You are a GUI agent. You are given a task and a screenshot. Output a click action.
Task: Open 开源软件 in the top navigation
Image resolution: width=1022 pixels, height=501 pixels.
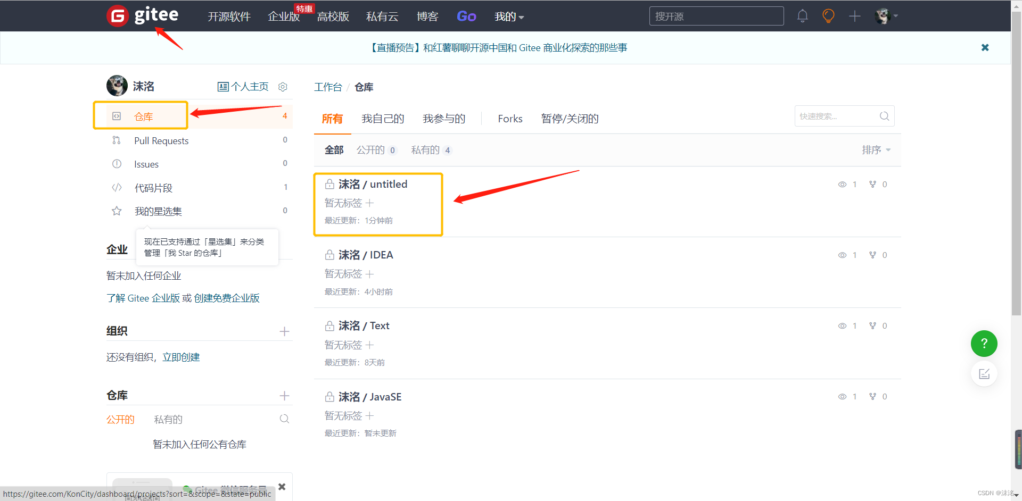[229, 16]
